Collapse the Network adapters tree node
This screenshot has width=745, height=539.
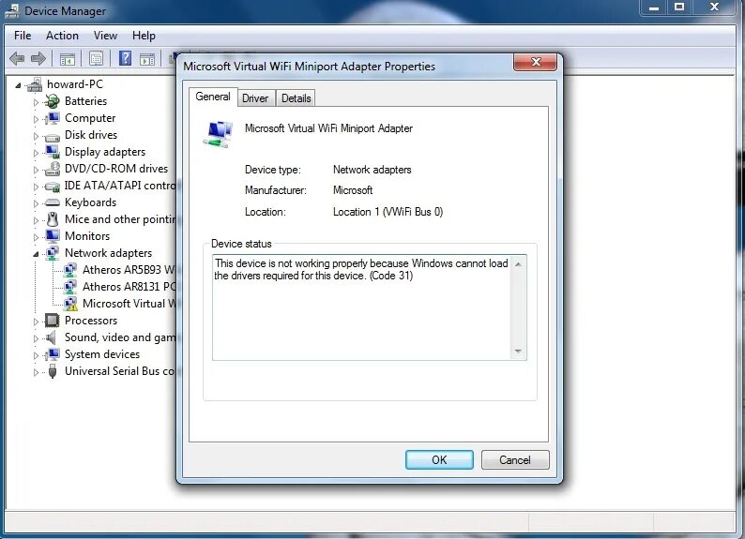coord(36,254)
